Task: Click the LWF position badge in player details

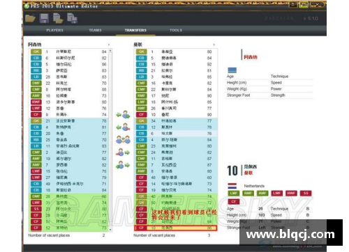Action: [x=277, y=194]
